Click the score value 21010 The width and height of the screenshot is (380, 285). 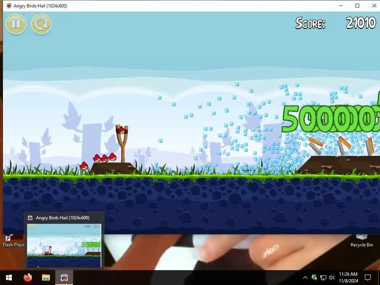361,23
